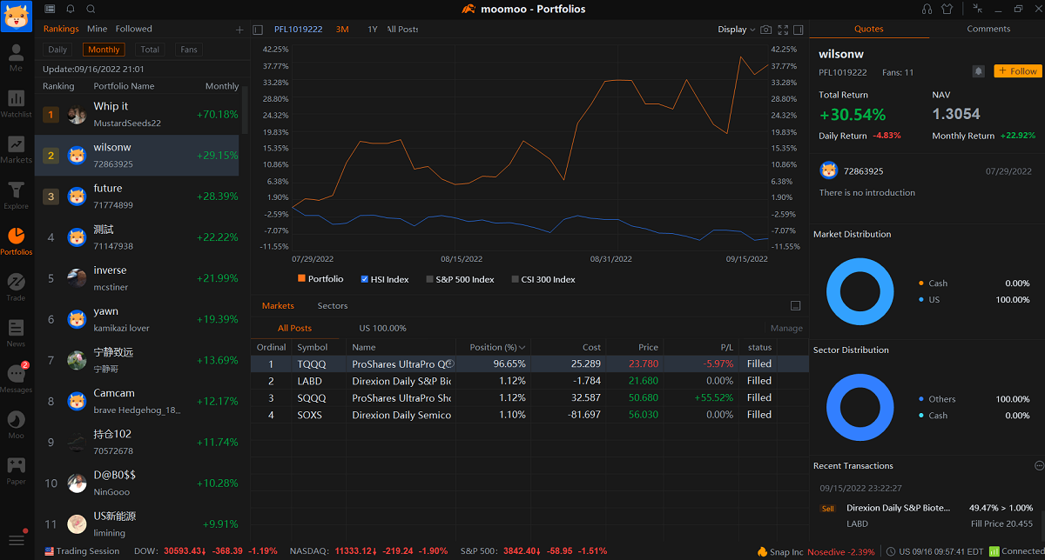Image resolution: width=1045 pixels, height=560 pixels.
Task: Click the list layout icon in title bar
Action: (x=50, y=9)
